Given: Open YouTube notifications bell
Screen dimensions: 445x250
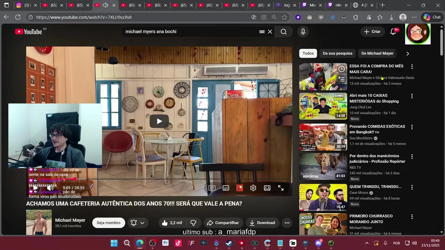Looking at the screenshot, I should coord(393,32).
